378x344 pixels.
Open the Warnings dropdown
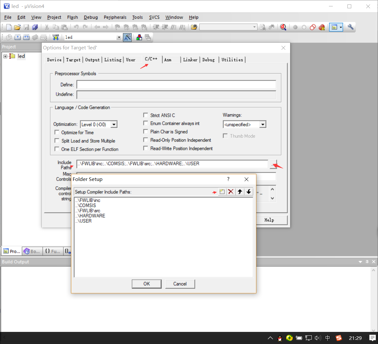[263, 125]
